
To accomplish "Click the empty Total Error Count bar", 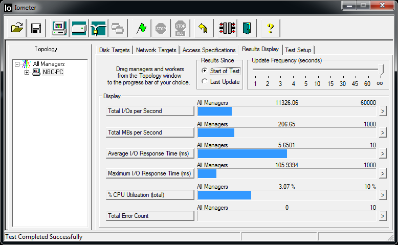I will click(x=287, y=216).
